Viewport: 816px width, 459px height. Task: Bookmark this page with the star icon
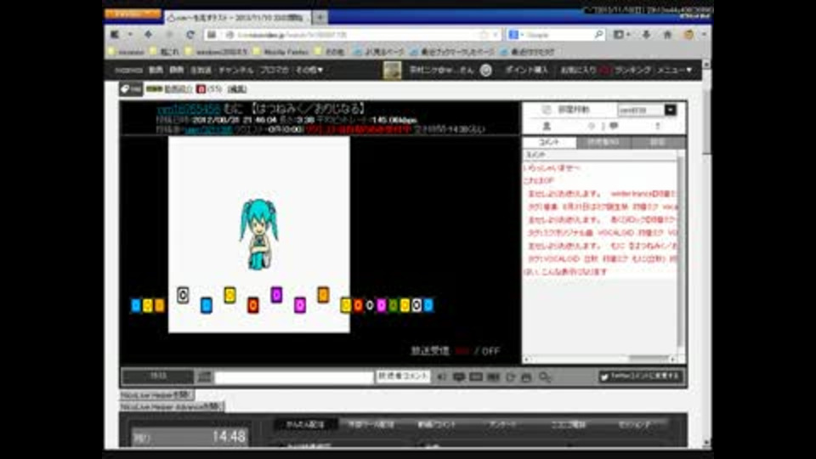point(484,34)
